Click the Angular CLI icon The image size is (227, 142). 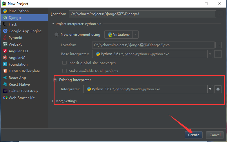pos(5,51)
